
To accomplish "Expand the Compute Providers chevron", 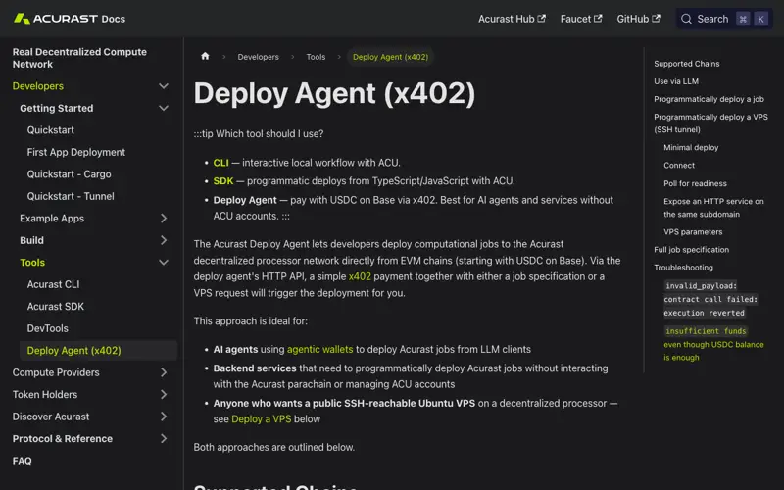I will click(164, 372).
